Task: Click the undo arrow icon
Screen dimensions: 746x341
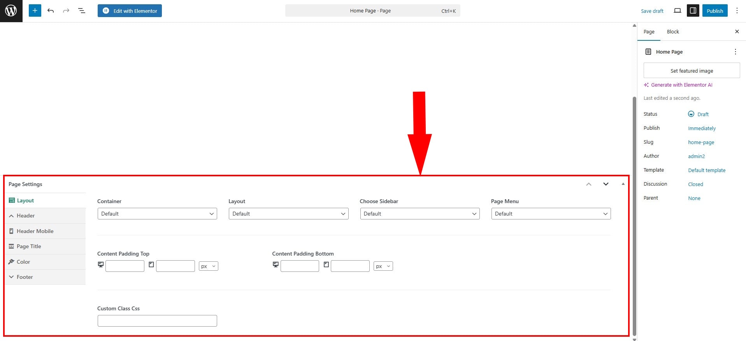Action: coord(51,11)
